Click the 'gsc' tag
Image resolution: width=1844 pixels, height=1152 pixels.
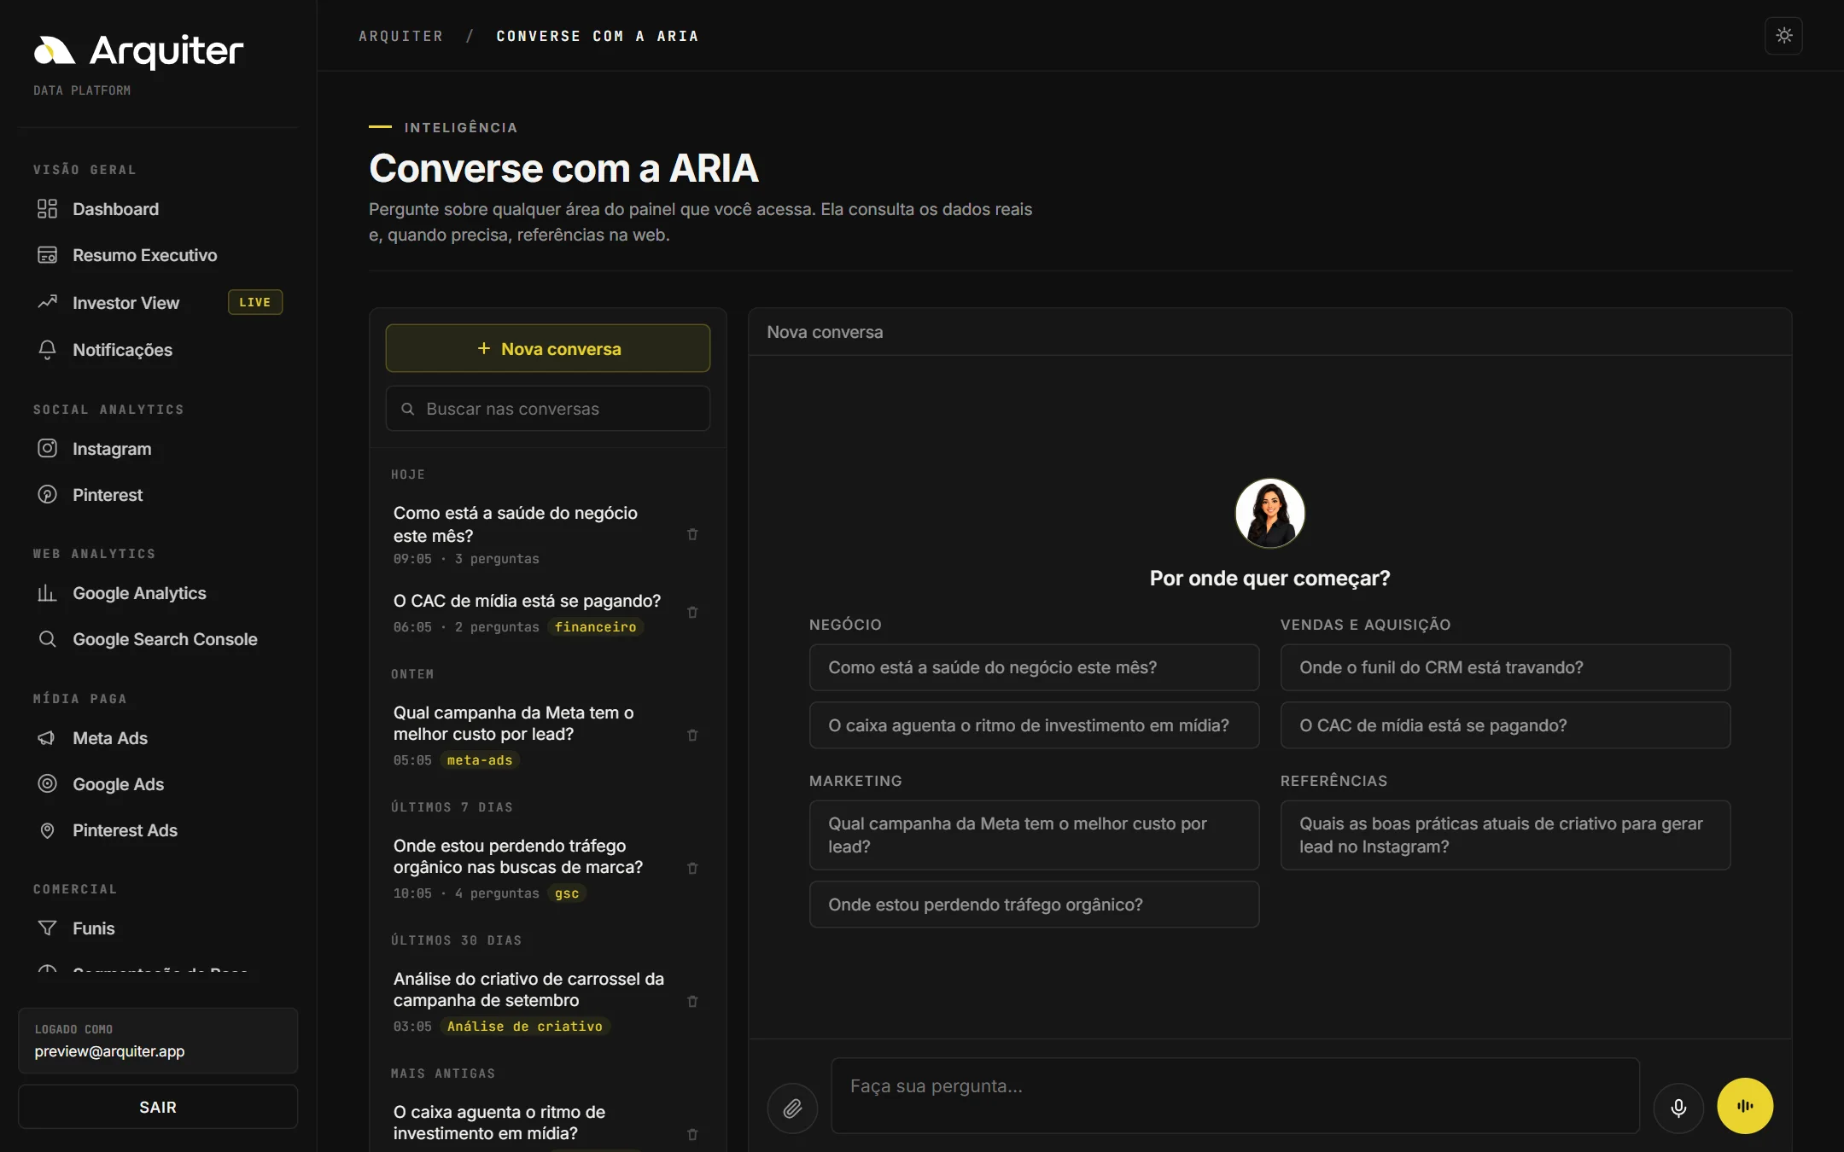pos(567,893)
